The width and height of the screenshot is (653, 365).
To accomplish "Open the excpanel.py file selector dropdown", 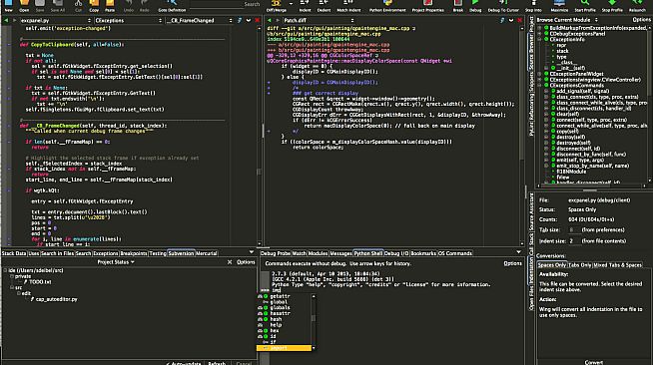I will click(56, 20).
